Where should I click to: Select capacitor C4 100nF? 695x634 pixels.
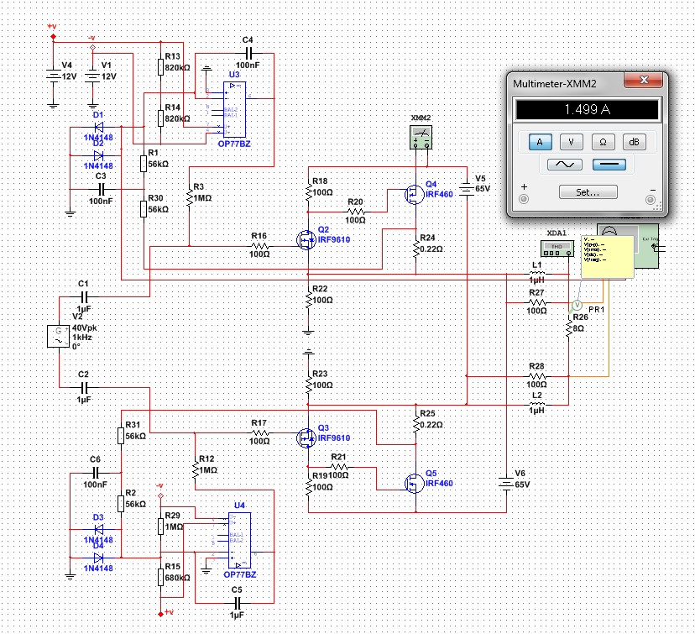point(248,53)
